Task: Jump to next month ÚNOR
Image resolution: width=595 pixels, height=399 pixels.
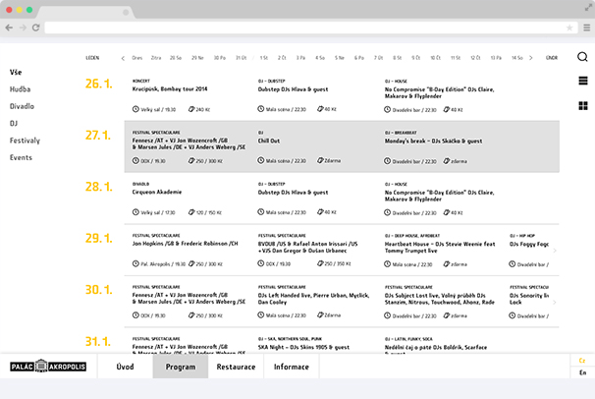Action: click(552, 58)
